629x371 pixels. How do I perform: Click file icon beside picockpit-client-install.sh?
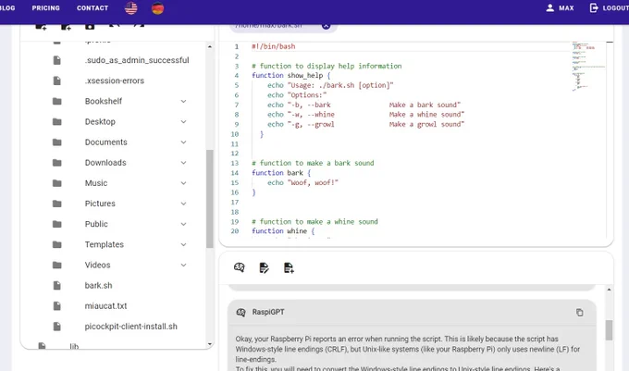click(x=57, y=326)
